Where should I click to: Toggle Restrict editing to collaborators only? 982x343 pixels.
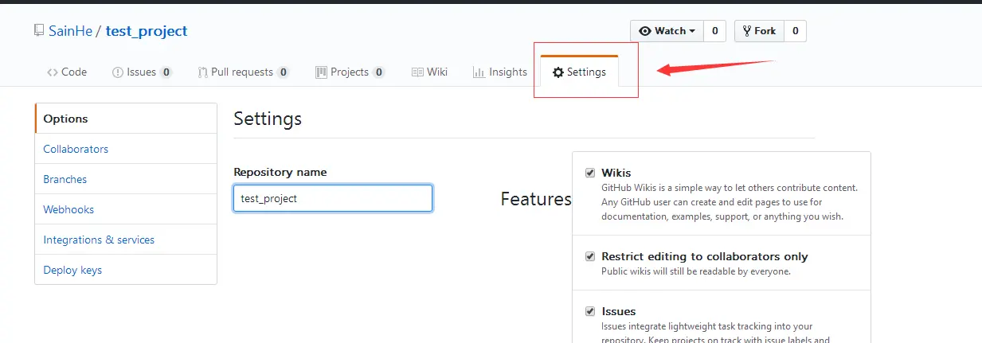590,257
